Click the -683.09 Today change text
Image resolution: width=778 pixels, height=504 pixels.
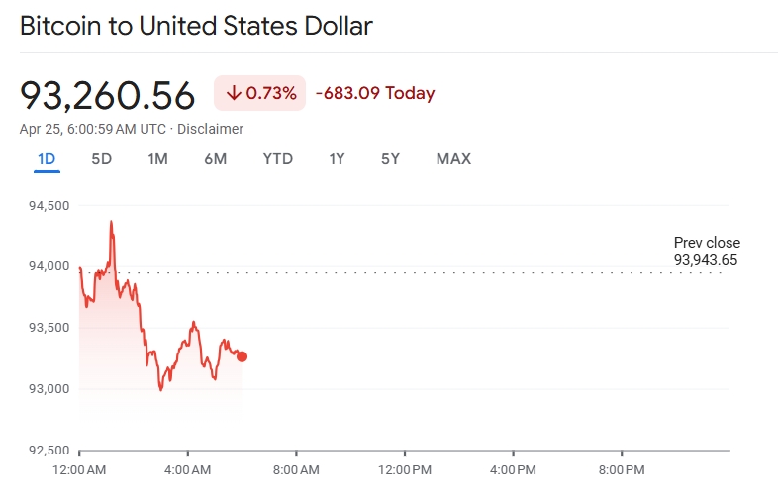(375, 94)
